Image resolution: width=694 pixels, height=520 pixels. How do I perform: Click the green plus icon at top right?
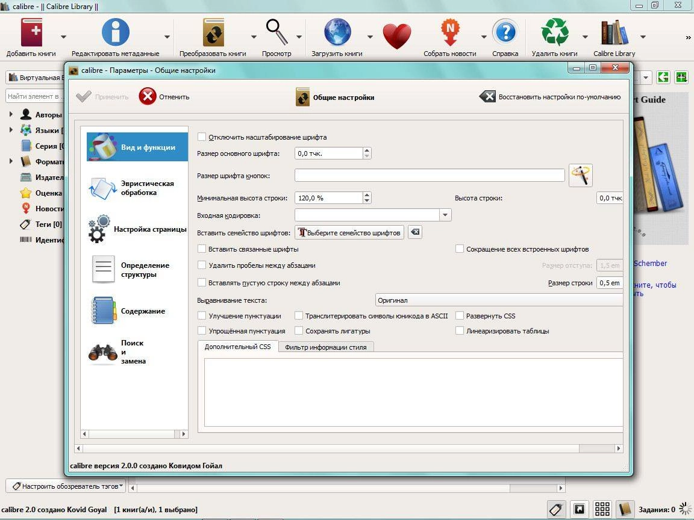tap(681, 78)
